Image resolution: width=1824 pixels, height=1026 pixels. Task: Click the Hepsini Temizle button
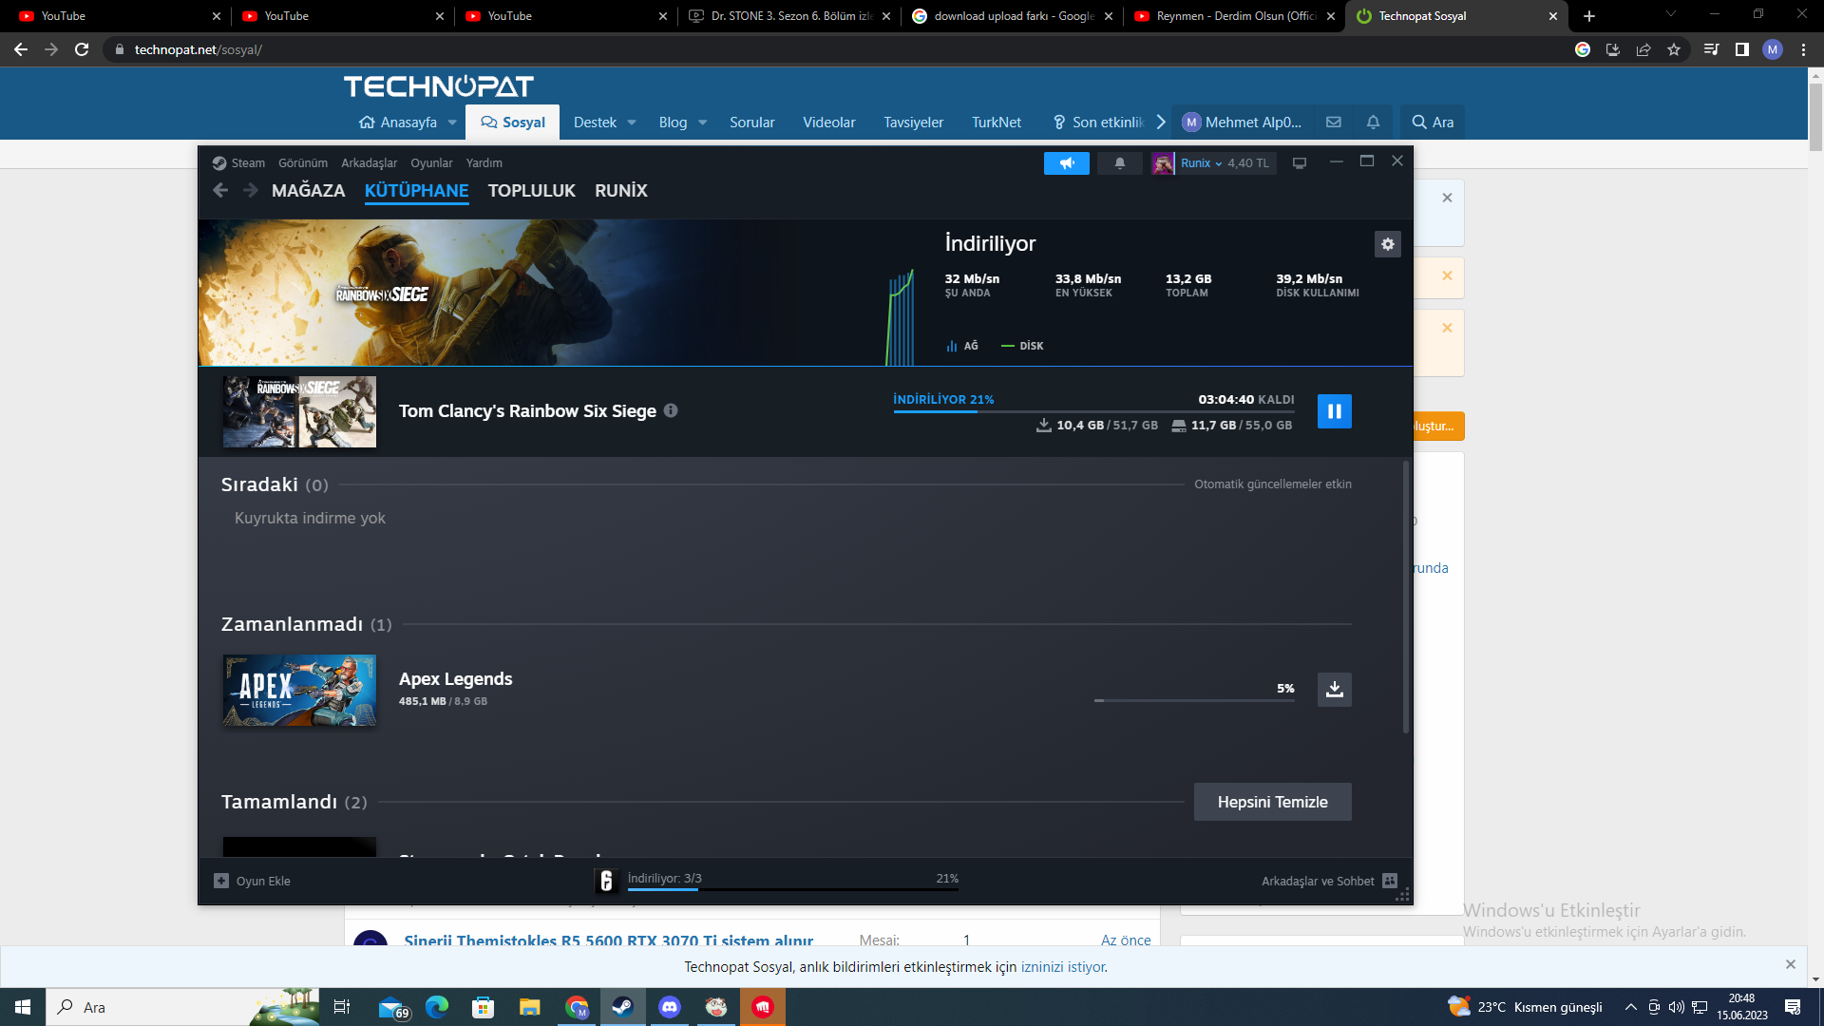click(1272, 801)
